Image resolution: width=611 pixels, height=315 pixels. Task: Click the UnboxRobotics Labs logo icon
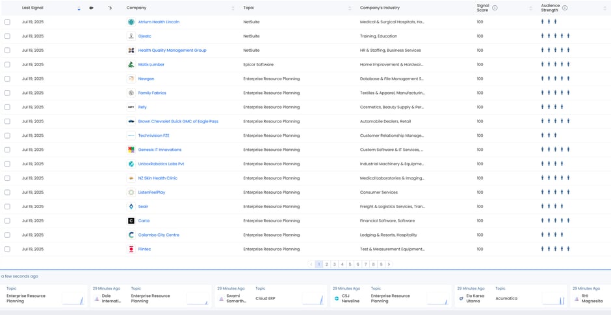pyautogui.click(x=131, y=164)
